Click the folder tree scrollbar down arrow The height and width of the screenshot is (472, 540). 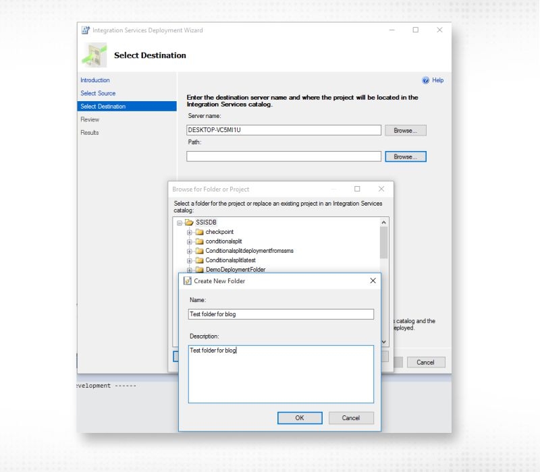tap(383, 341)
